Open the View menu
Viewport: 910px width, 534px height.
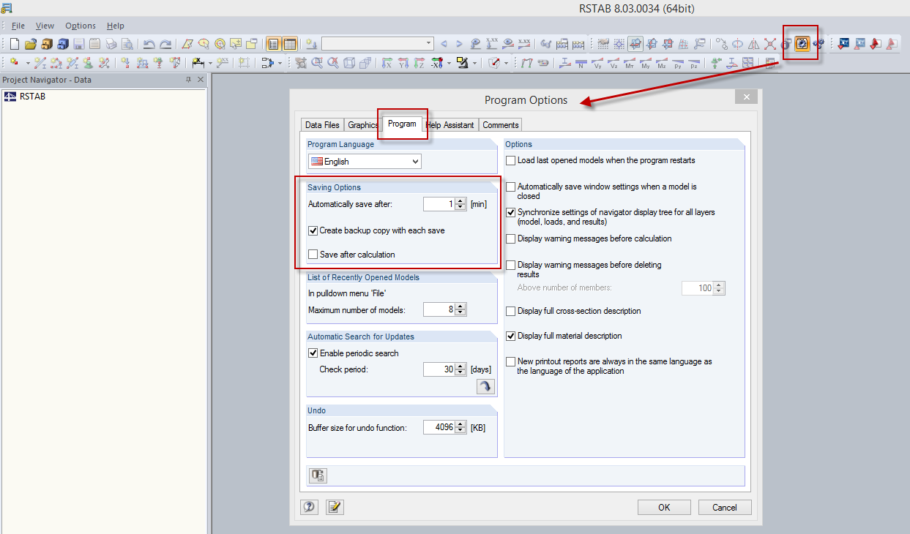coord(45,26)
